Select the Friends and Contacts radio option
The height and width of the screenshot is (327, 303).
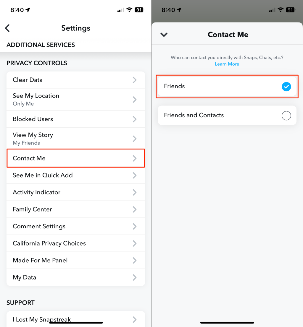pyautogui.click(x=286, y=115)
